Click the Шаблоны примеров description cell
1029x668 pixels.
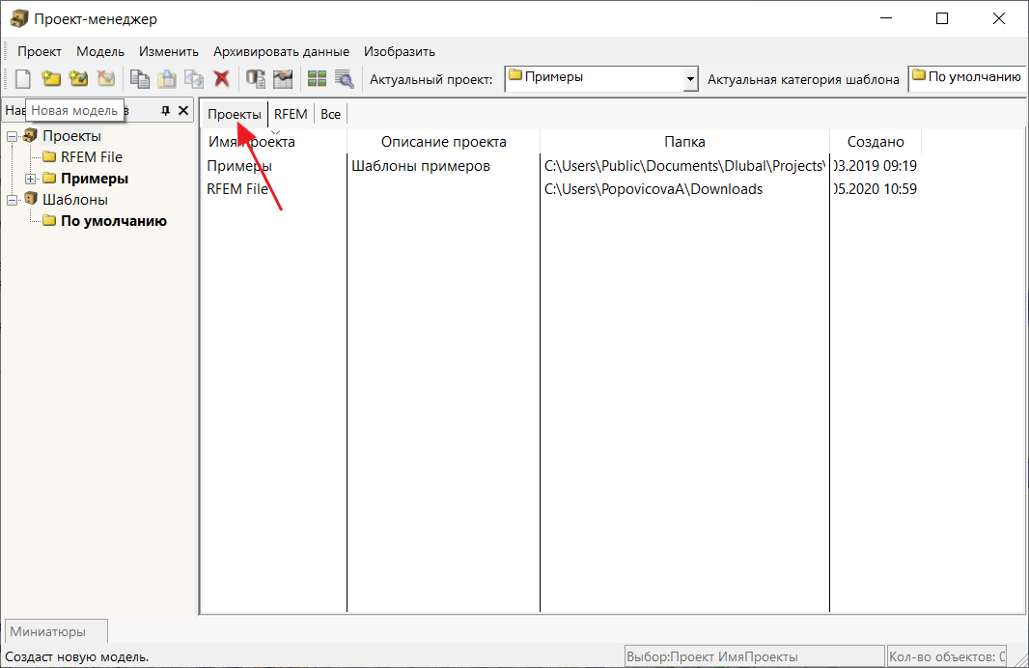coord(421,166)
